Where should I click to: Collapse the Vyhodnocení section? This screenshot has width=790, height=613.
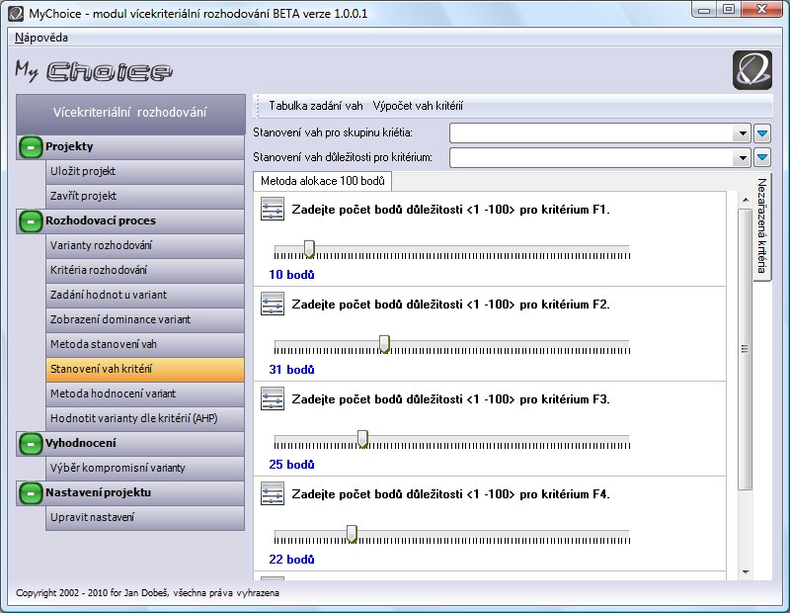pyautogui.click(x=31, y=444)
